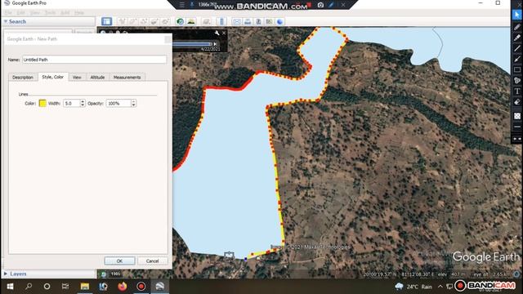The image size is (523, 294).
Task: Select Bandicam eraser tool
Action: [517, 102]
